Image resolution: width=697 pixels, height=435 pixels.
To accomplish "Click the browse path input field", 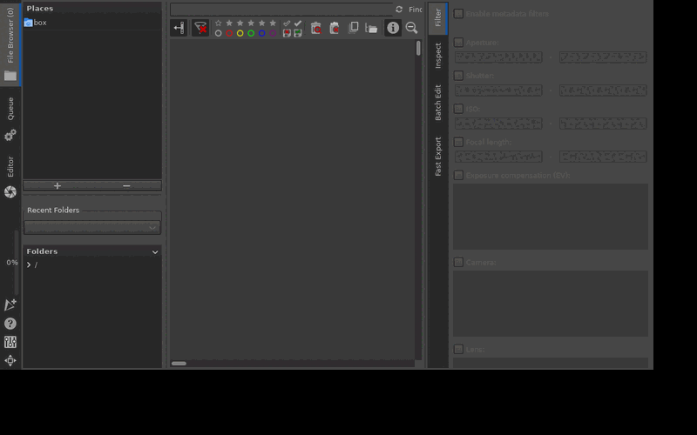I will (x=281, y=10).
